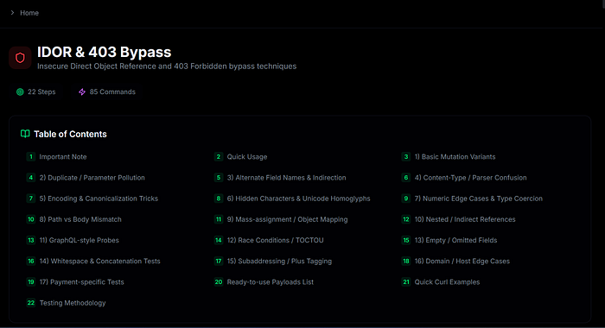This screenshot has height=328, width=605.
Task: Click the number 5 badge
Action: [219, 178]
